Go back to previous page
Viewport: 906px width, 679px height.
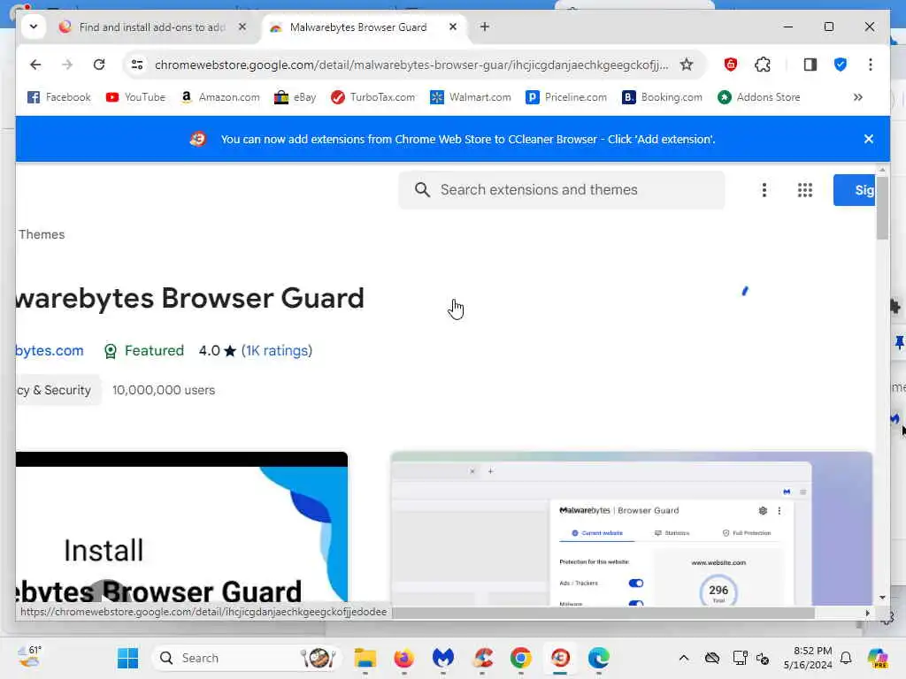coord(35,65)
